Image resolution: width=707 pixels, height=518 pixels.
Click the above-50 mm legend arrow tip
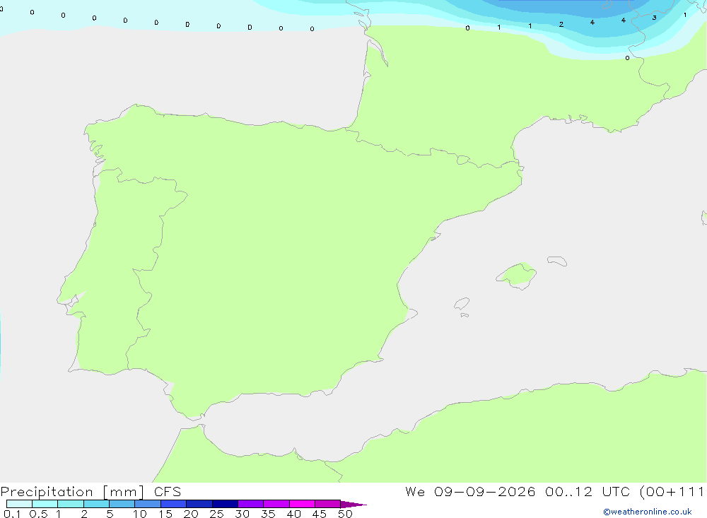(353, 505)
